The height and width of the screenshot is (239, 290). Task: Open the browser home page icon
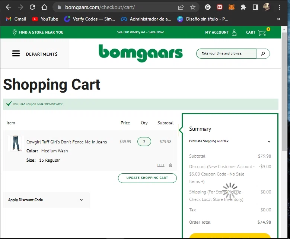pyautogui.click(x=44, y=7)
